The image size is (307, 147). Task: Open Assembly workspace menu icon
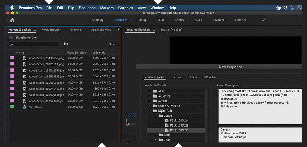coord(130,20)
